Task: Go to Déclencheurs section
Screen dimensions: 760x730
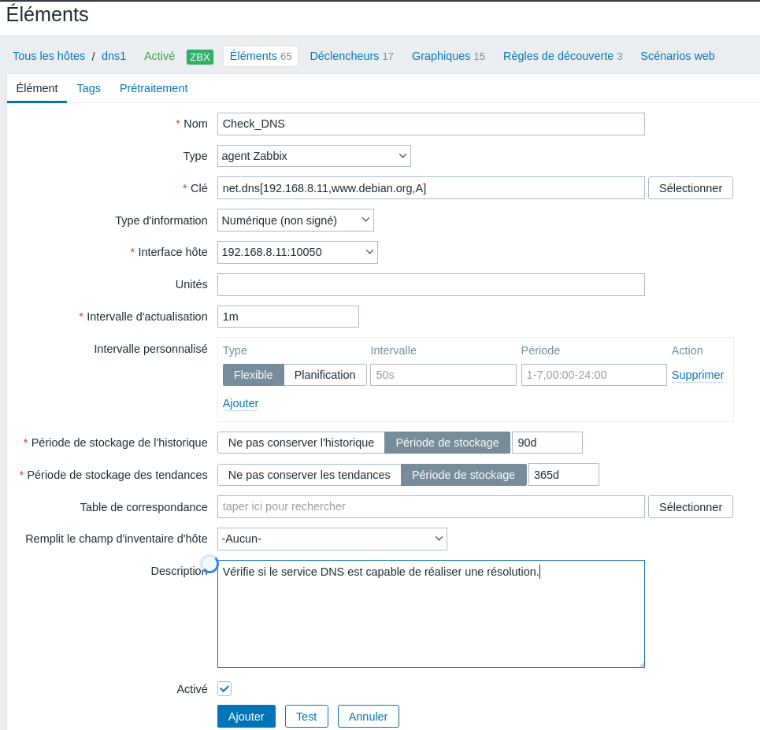Action: click(x=351, y=56)
